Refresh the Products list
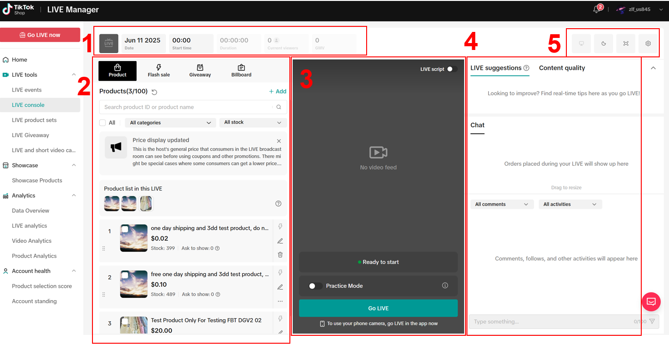 pos(154,92)
